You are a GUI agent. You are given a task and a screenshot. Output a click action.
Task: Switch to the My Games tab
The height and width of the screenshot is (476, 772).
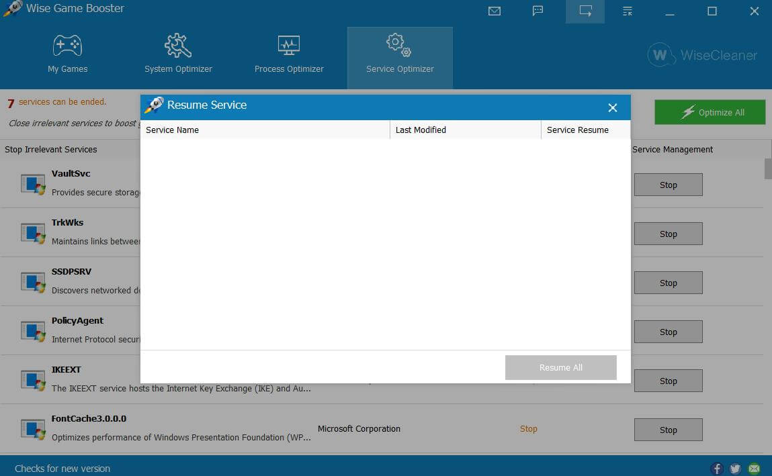tap(67, 54)
